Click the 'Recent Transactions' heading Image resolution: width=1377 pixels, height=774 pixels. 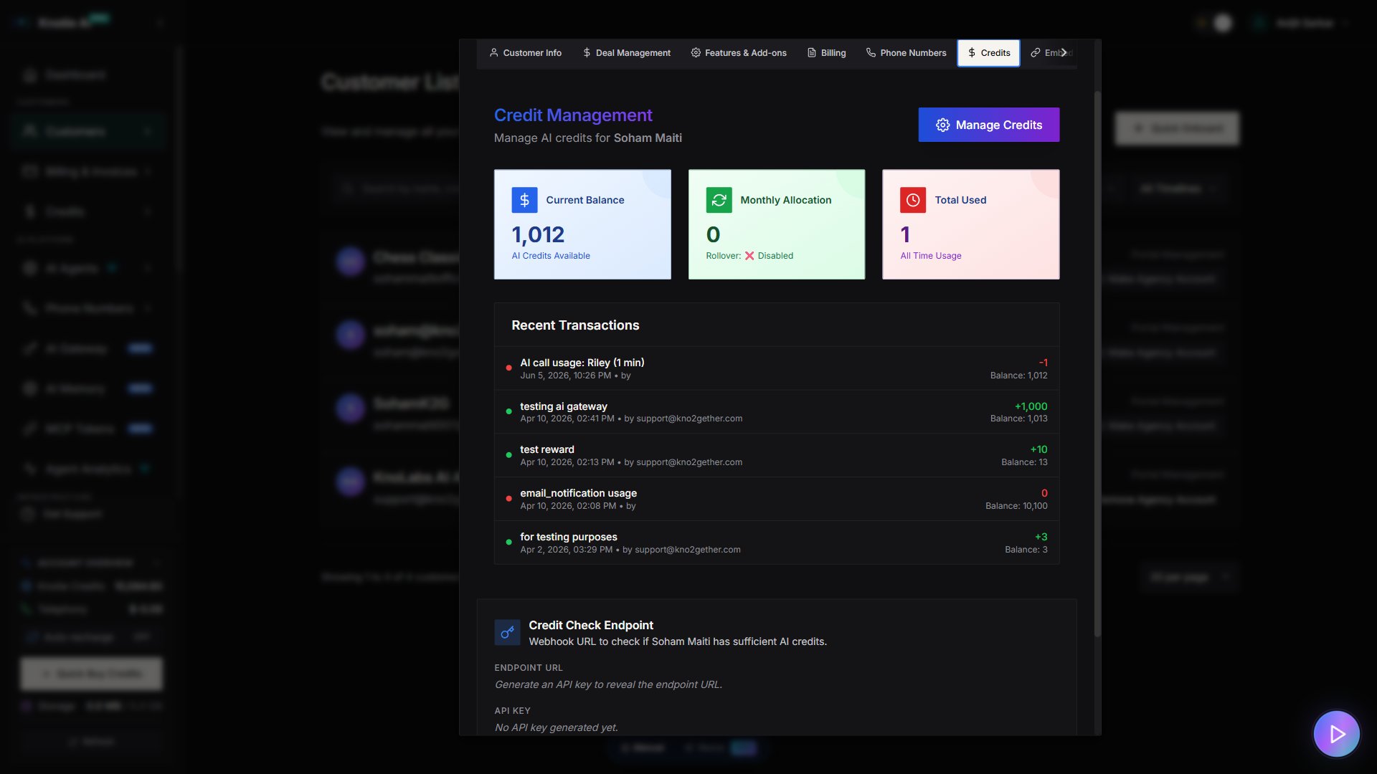pos(575,325)
